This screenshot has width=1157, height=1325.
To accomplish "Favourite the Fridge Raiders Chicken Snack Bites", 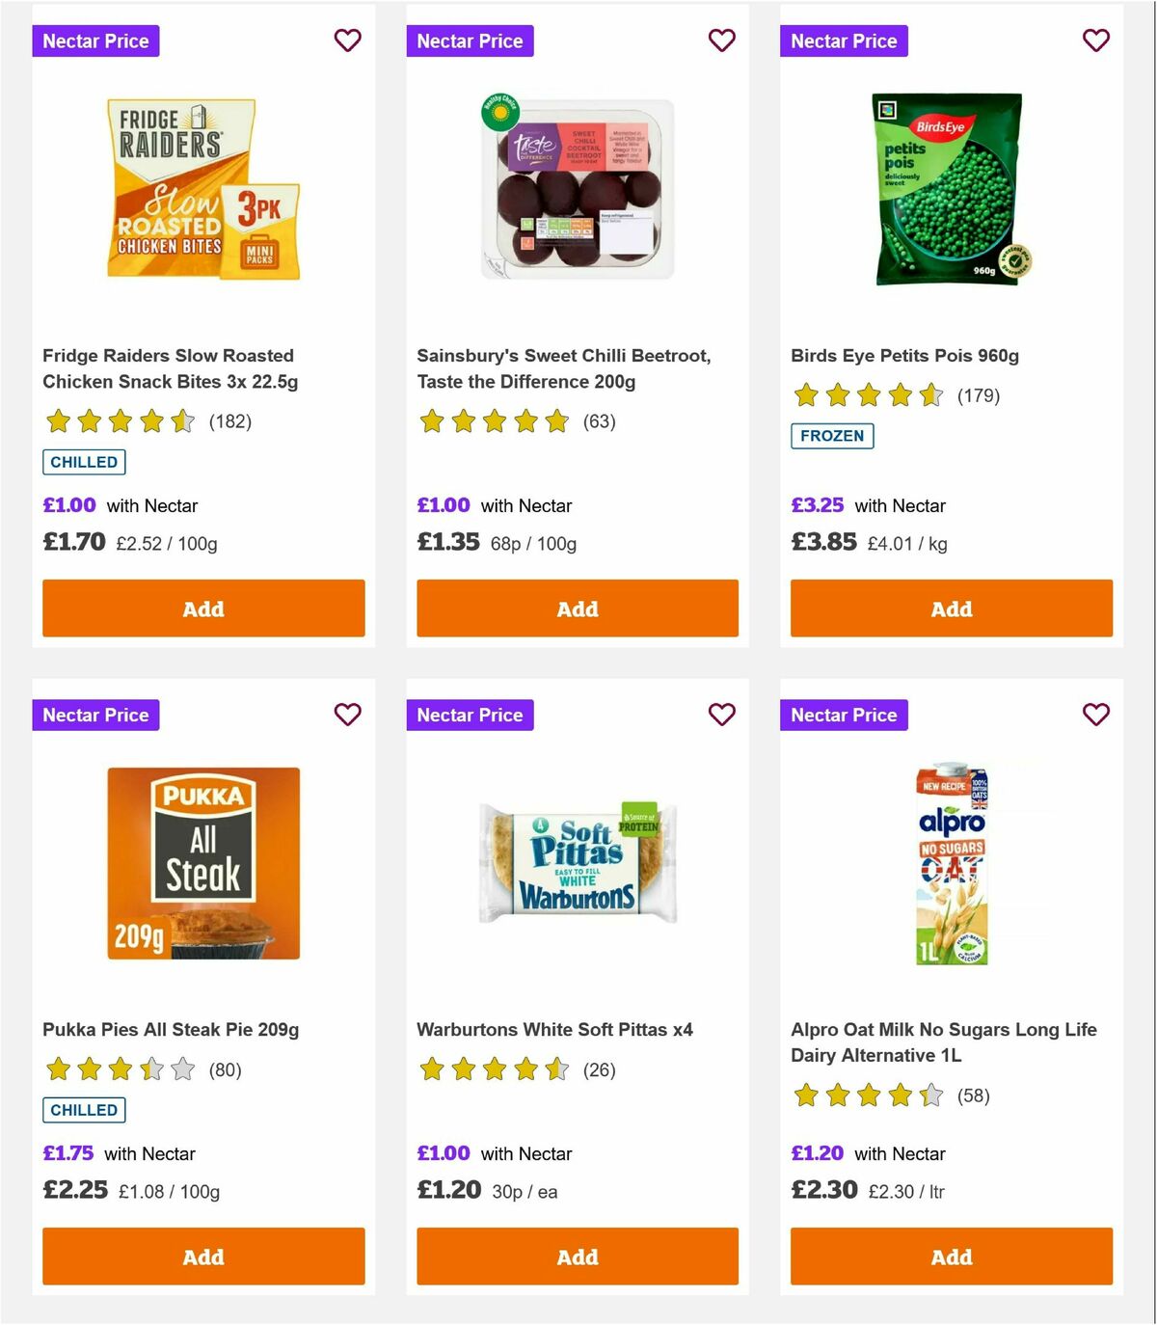I will pos(348,41).
